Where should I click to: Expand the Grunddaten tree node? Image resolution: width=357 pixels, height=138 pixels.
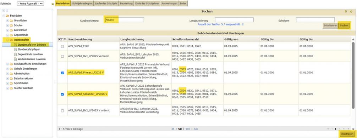(7, 21)
